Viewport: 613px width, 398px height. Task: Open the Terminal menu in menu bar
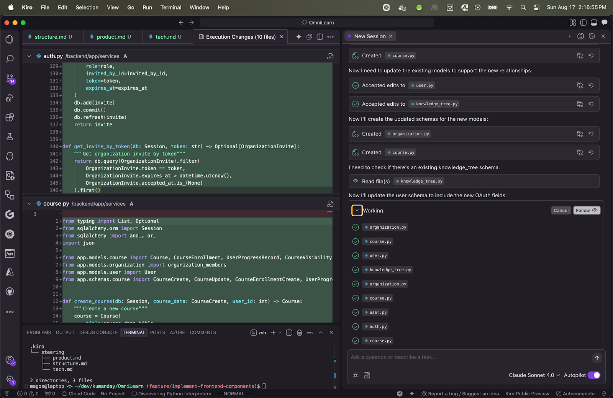pyautogui.click(x=170, y=7)
